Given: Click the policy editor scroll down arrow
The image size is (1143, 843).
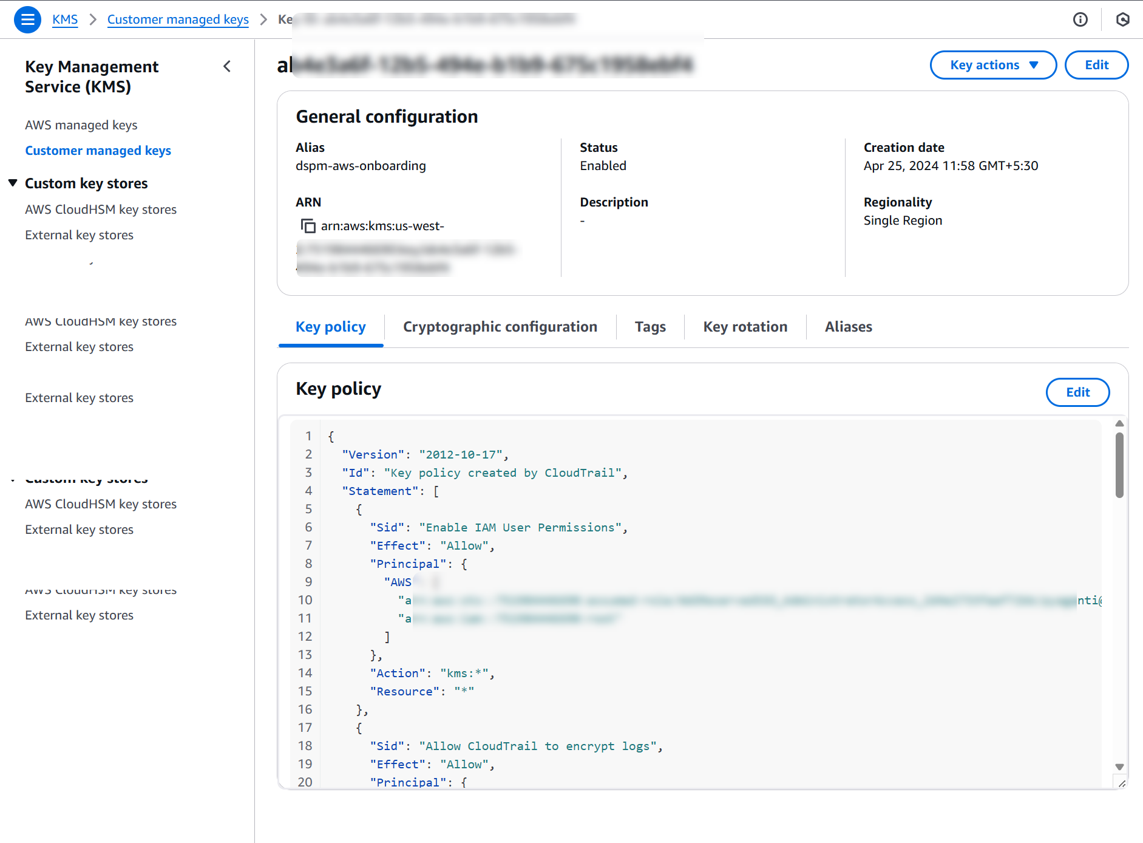Looking at the screenshot, I should click(x=1120, y=767).
